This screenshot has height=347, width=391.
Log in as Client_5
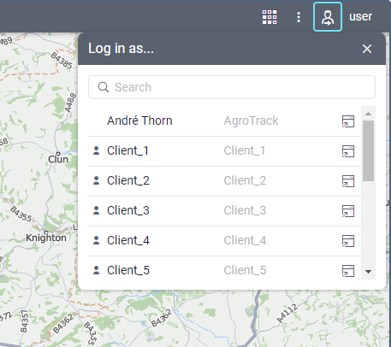[224, 270]
